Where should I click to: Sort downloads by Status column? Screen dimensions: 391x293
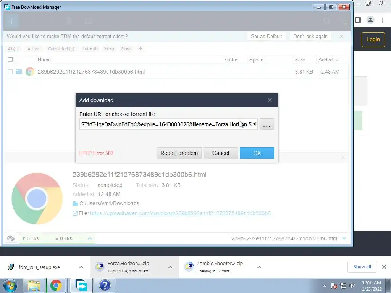231,60
